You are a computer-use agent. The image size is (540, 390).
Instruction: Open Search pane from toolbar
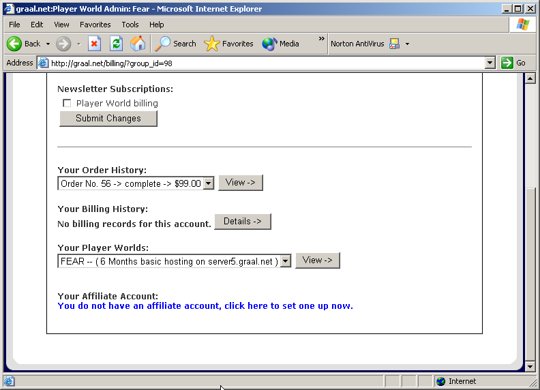[176, 44]
